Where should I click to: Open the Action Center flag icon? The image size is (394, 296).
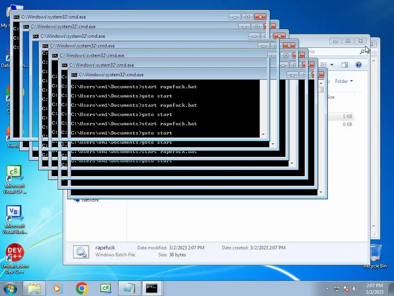pyautogui.click(x=346, y=289)
